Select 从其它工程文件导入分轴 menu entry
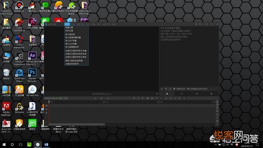Viewport: 263px width, 148px height. coord(76,51)
